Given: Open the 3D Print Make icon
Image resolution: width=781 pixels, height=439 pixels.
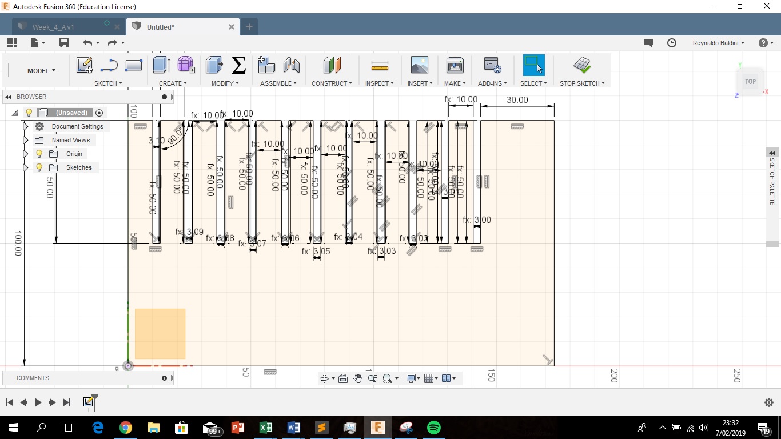Looking at the screenshot, I should point(455,65).
